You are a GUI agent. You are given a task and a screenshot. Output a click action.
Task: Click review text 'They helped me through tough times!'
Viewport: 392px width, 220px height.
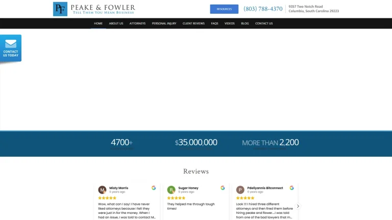[191, 206]
